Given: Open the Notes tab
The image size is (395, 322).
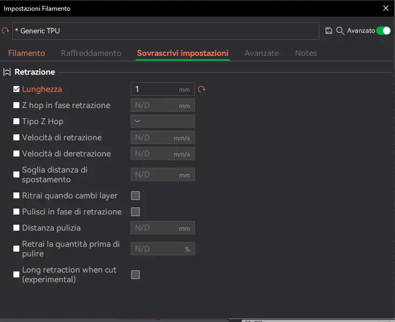Looking at the screenshot, I should 306,53.
